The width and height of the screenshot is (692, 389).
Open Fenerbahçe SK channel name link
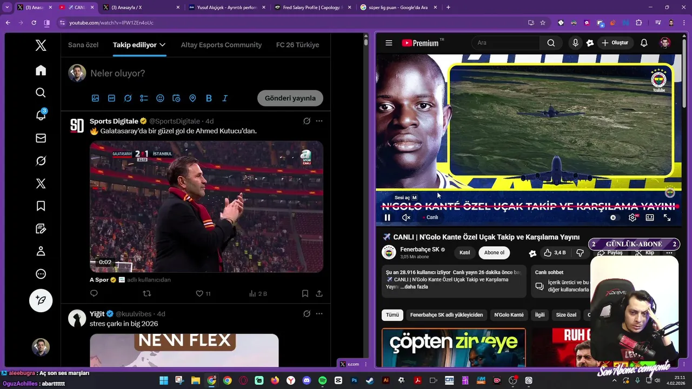pos(420,250)
